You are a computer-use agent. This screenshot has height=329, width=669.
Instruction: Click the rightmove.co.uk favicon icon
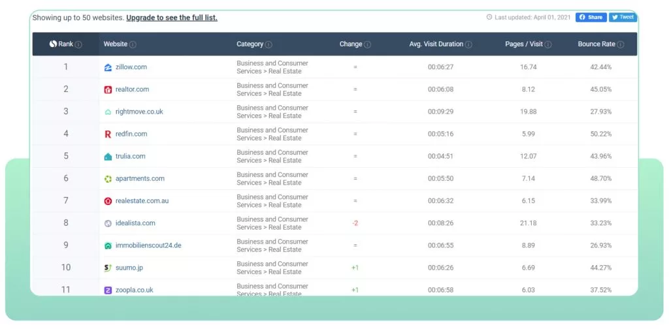[108, 112]
